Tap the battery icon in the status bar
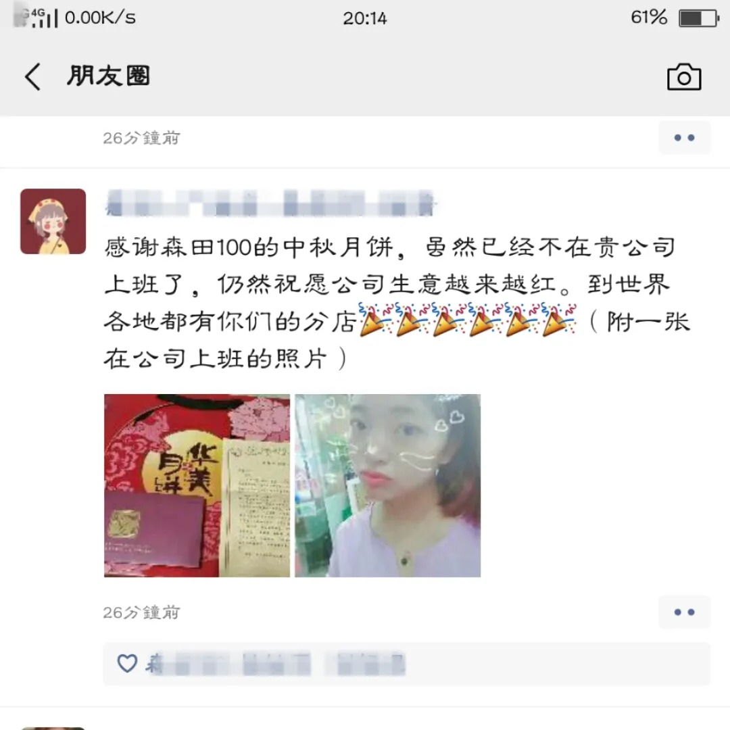The height and width of the screenshot is (730, 730). pos(699,18)
